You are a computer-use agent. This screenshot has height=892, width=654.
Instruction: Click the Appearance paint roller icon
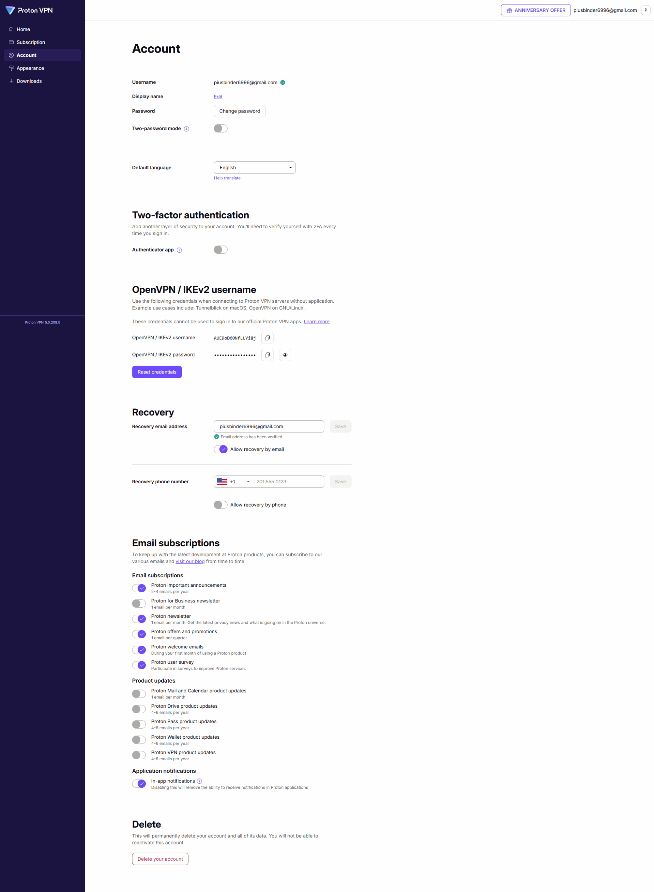[11, 68]
